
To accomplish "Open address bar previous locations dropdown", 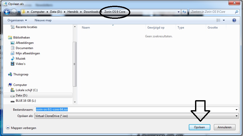I will [178, 12].
